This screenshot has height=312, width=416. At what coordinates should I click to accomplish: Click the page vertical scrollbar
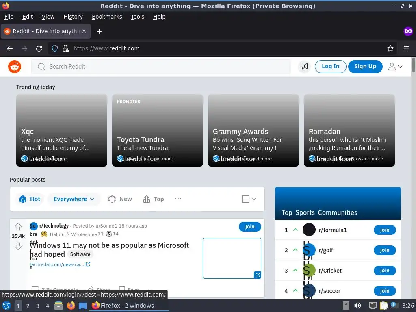[413, 65]
